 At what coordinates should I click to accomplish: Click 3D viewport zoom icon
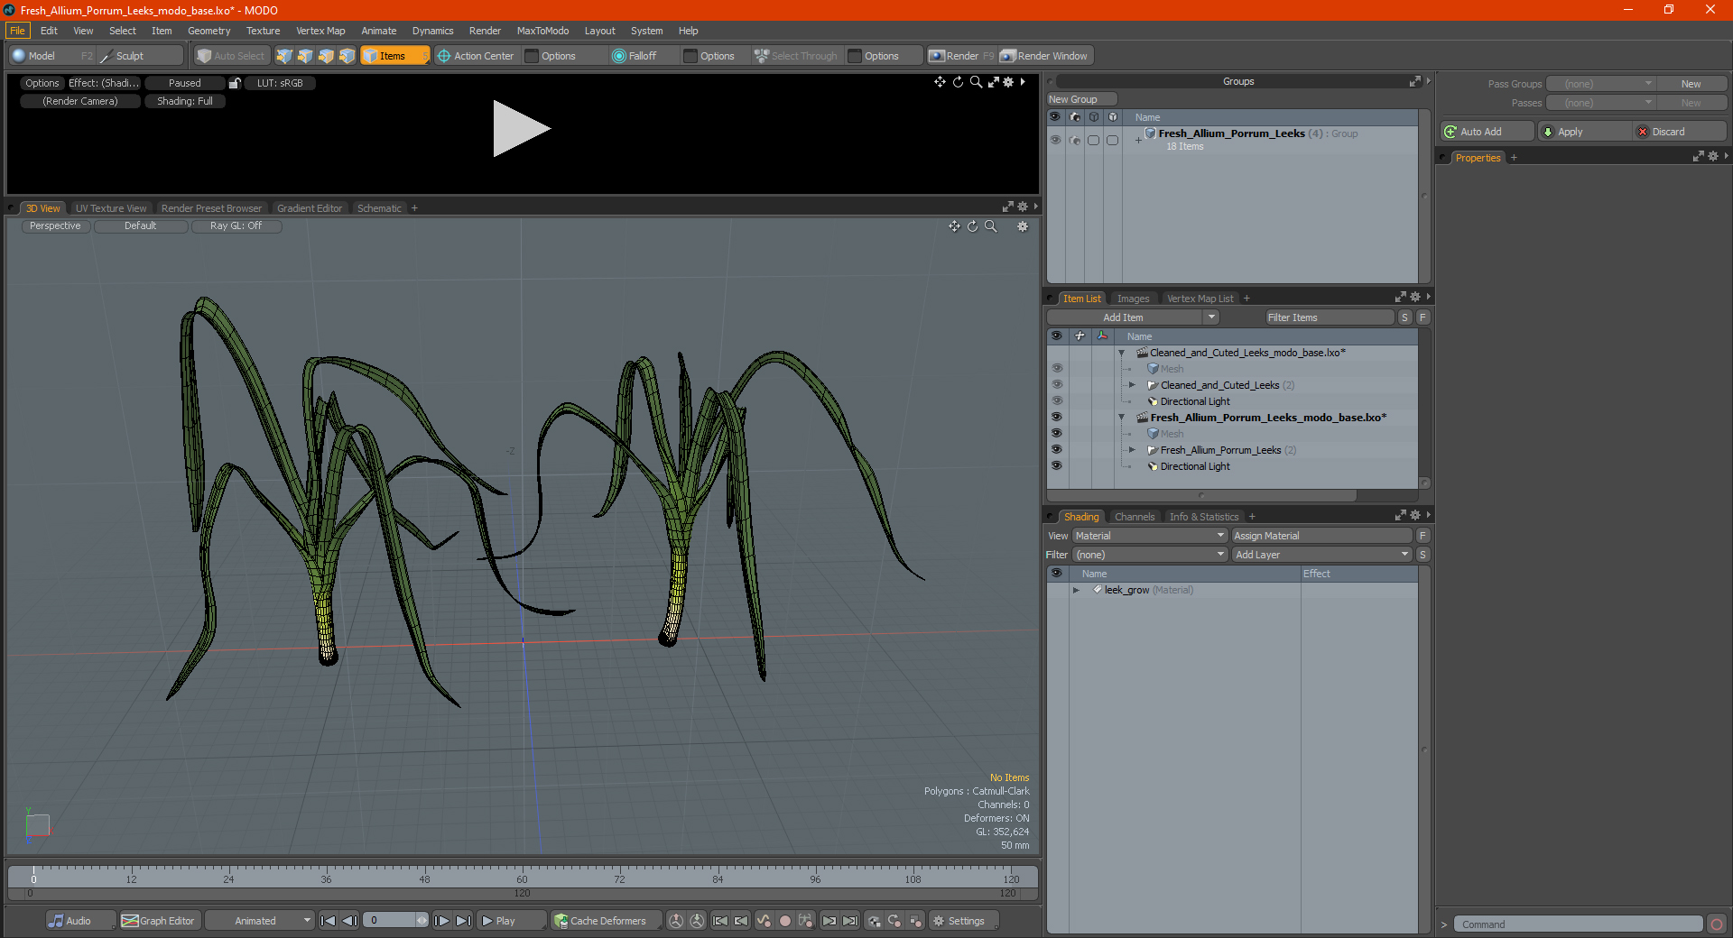[990, 226]
